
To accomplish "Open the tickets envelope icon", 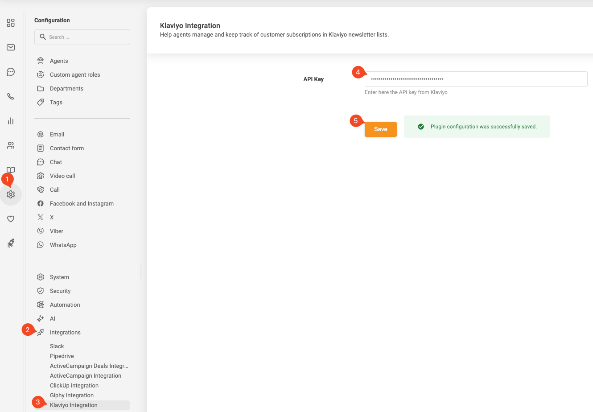I will (x=11, y=47).
